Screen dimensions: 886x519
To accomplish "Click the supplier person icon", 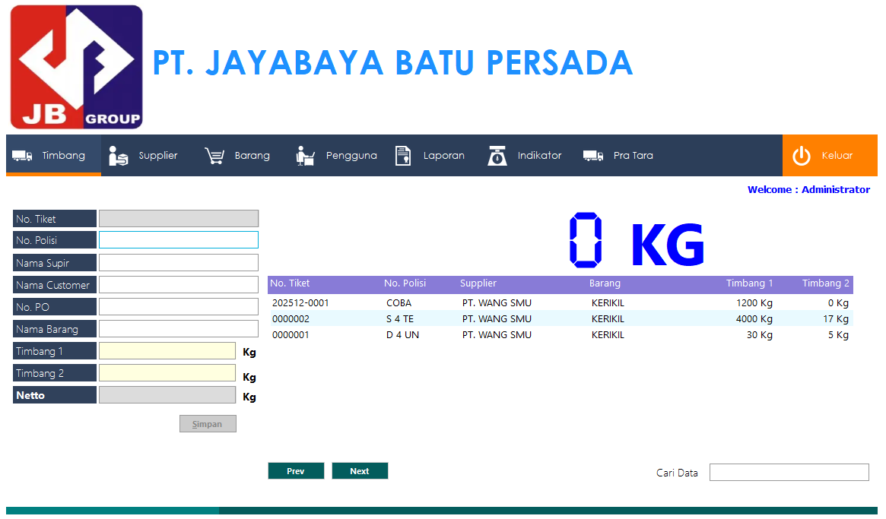I will coord(118,156).
